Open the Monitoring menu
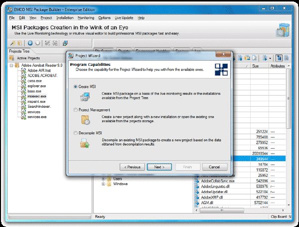Screen dimensions: 299x227 pos(86,18)
